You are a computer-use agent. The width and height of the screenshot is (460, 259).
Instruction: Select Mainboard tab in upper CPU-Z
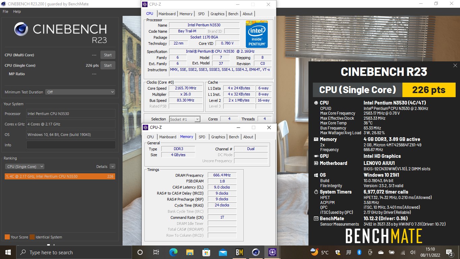click(x=167, y=14)
